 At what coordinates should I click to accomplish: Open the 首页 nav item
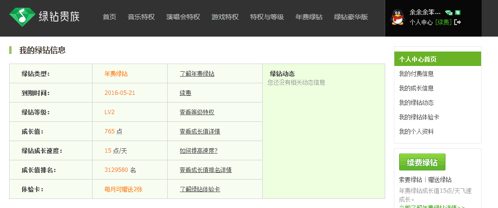coord(109,17)
